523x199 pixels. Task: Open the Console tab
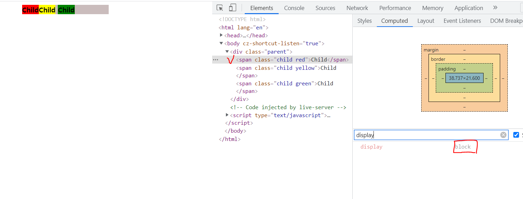pos(294,8)
